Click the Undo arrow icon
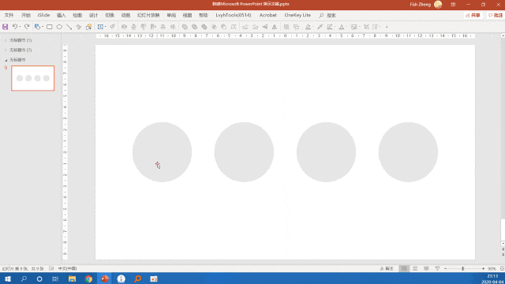Viewport: 505px width, 284px height. (x=14, y=27)
